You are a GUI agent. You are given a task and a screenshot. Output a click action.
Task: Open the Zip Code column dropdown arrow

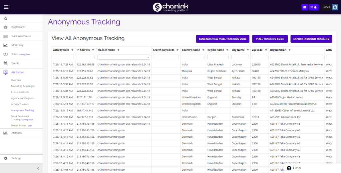pyautogui.click(x=266, y=50)
